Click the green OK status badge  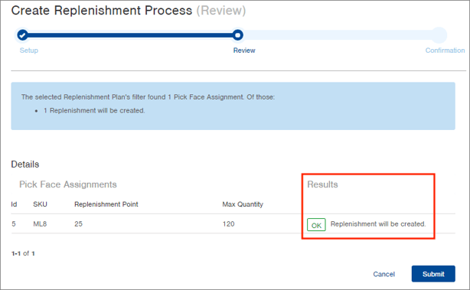(x=316, y=225)
